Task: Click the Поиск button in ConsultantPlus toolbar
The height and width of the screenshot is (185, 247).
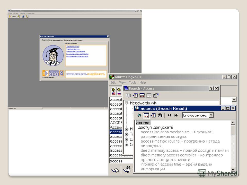Action: (x=12, y=16)
